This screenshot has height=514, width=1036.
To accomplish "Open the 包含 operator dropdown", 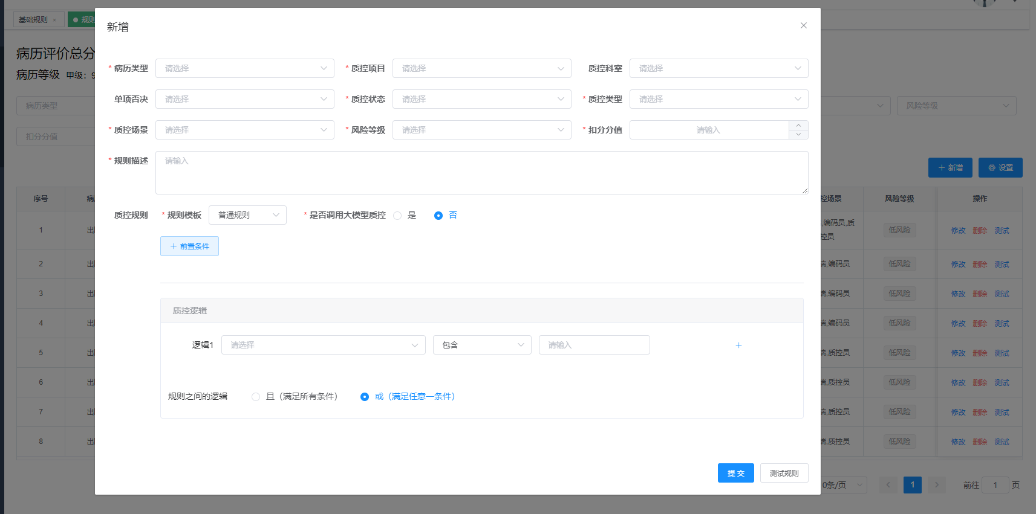I will [x=482, y=345].
